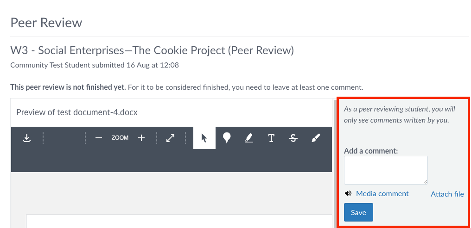Open the Media comment link
The width and height of the screenshot is (471, 228).
pos(382,194)
